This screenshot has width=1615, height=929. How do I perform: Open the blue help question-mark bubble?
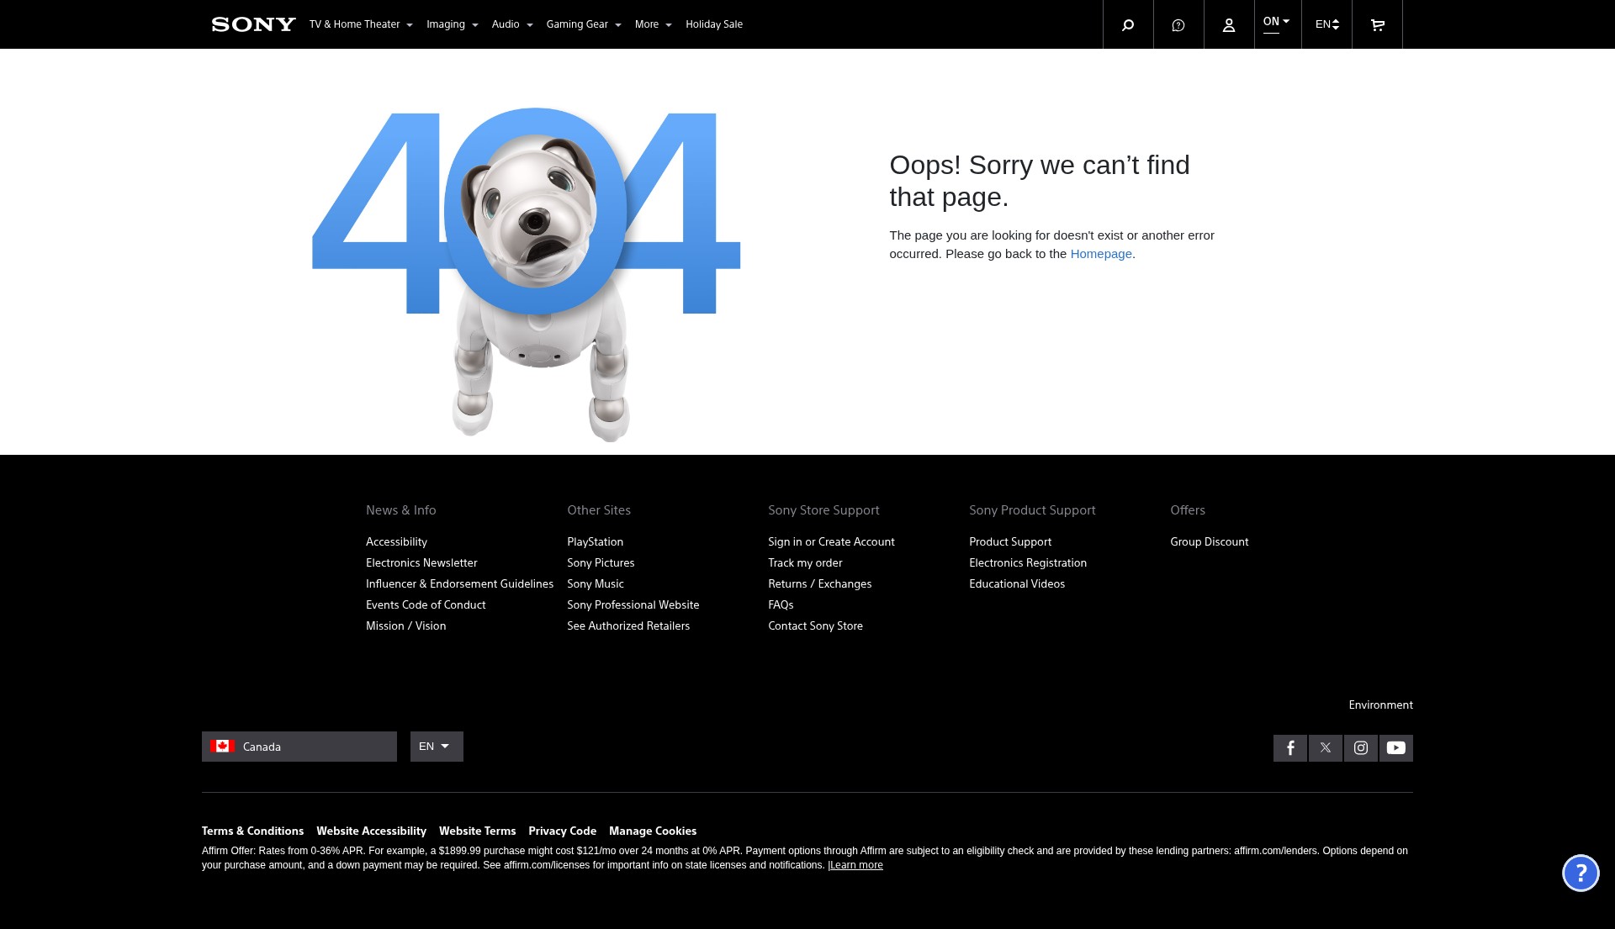(1581, 873)
